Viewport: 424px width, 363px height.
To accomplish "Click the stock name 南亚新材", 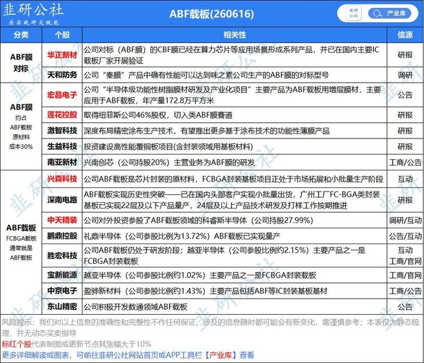I will pos(62,163).
